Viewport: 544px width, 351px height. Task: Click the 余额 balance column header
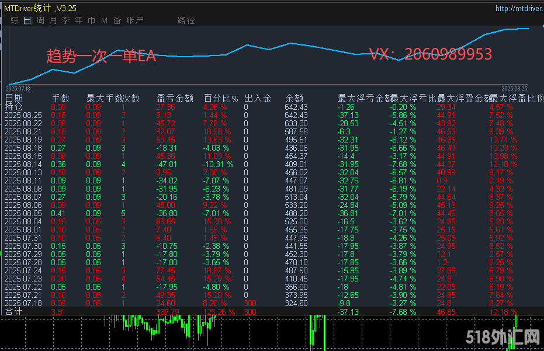click(x=294, y=98)
